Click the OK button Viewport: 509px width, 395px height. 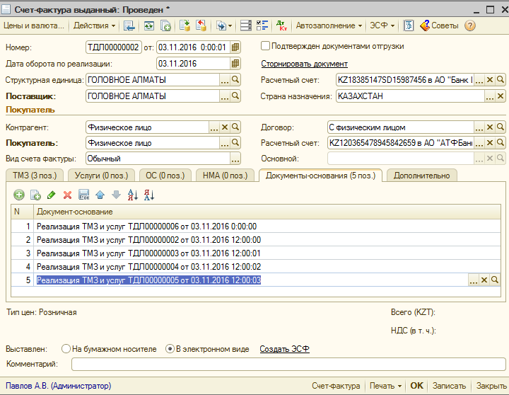[416, 386]
